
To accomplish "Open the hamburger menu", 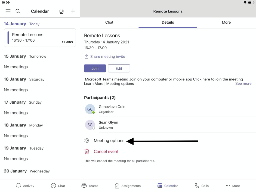I will pyautogui.click(x=8, y=11).
